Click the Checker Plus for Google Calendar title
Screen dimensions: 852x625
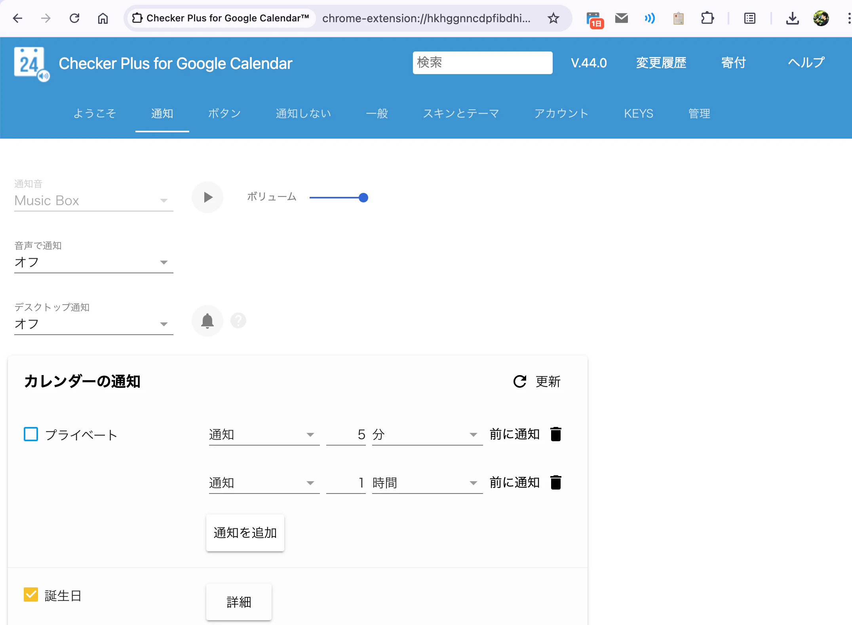(x=175, y=63)
